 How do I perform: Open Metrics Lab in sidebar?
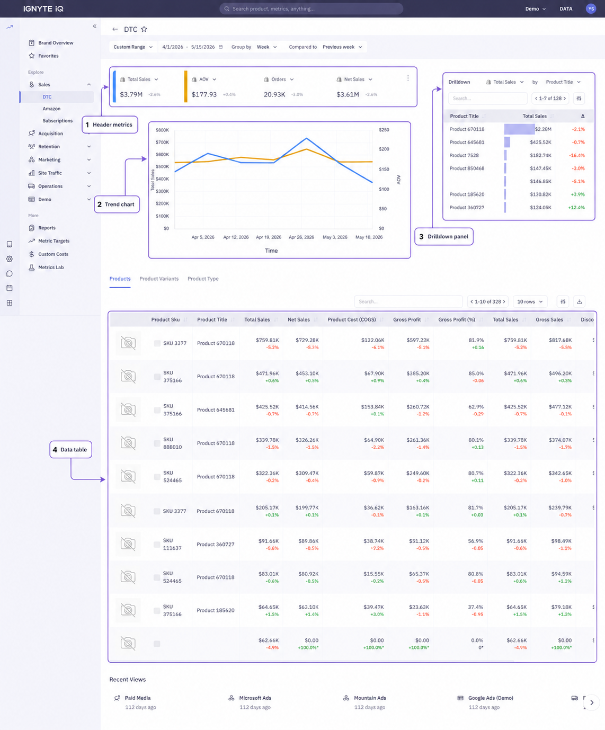51,268
